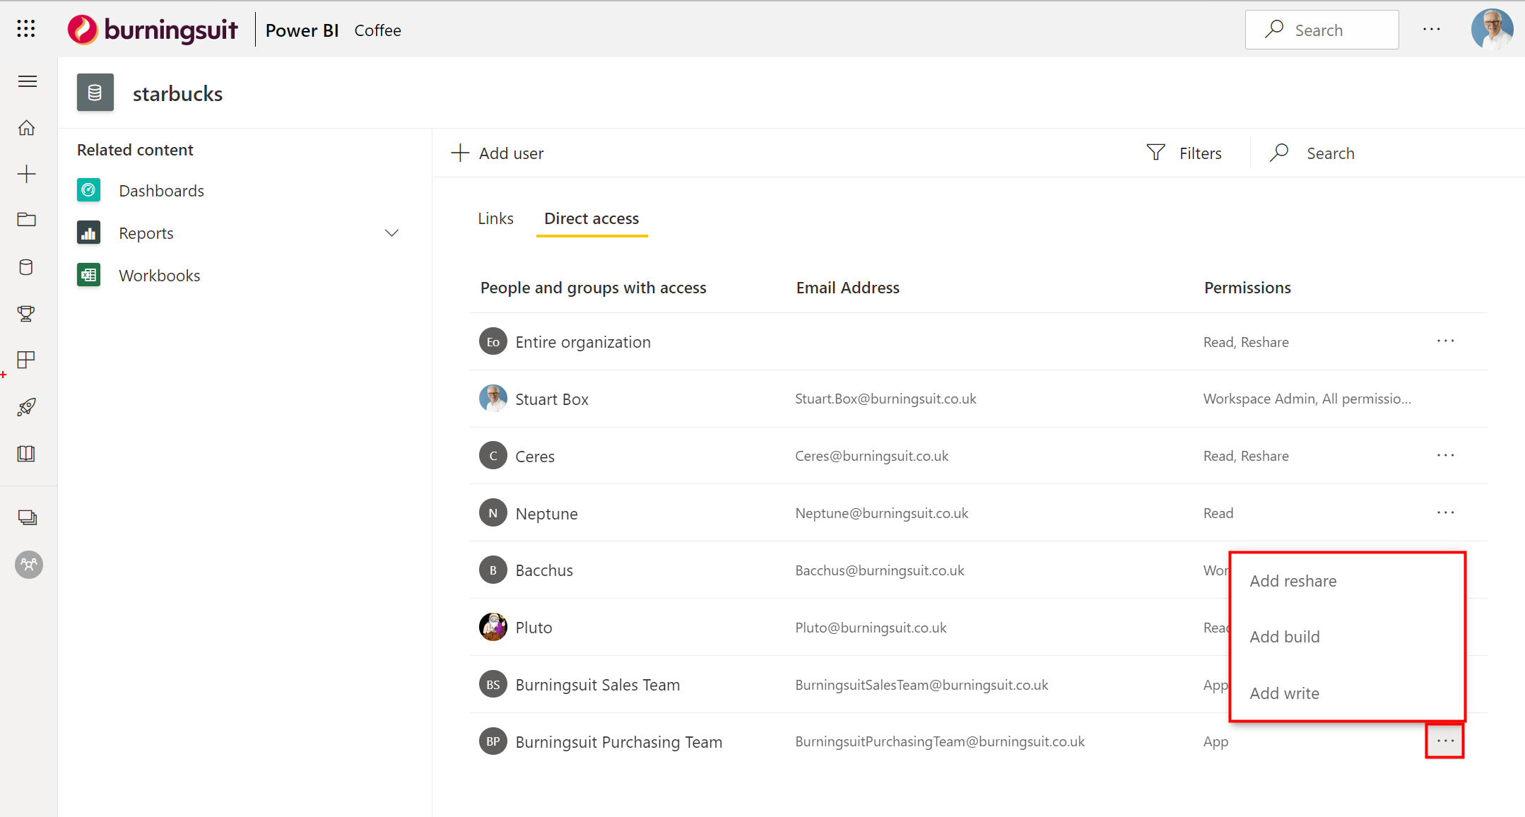1525x817 pixels.
Task: Open Learn book icon in sidebar
Action: [26, 454]
